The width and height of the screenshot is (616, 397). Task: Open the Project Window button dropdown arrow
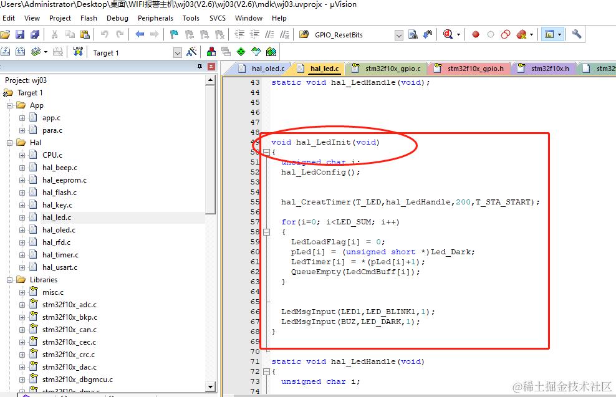[x=560, y=34]
